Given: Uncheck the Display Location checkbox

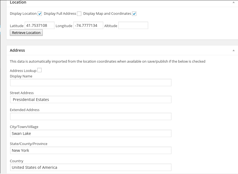Looking at the screenshot, I should click(40, 14).
